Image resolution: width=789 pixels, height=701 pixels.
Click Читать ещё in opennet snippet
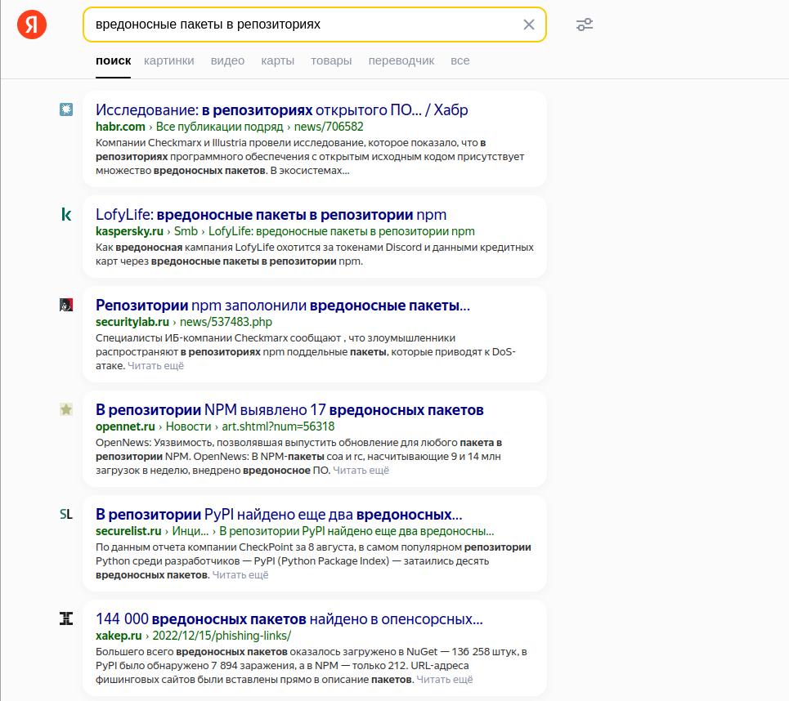tap(361, 470)
